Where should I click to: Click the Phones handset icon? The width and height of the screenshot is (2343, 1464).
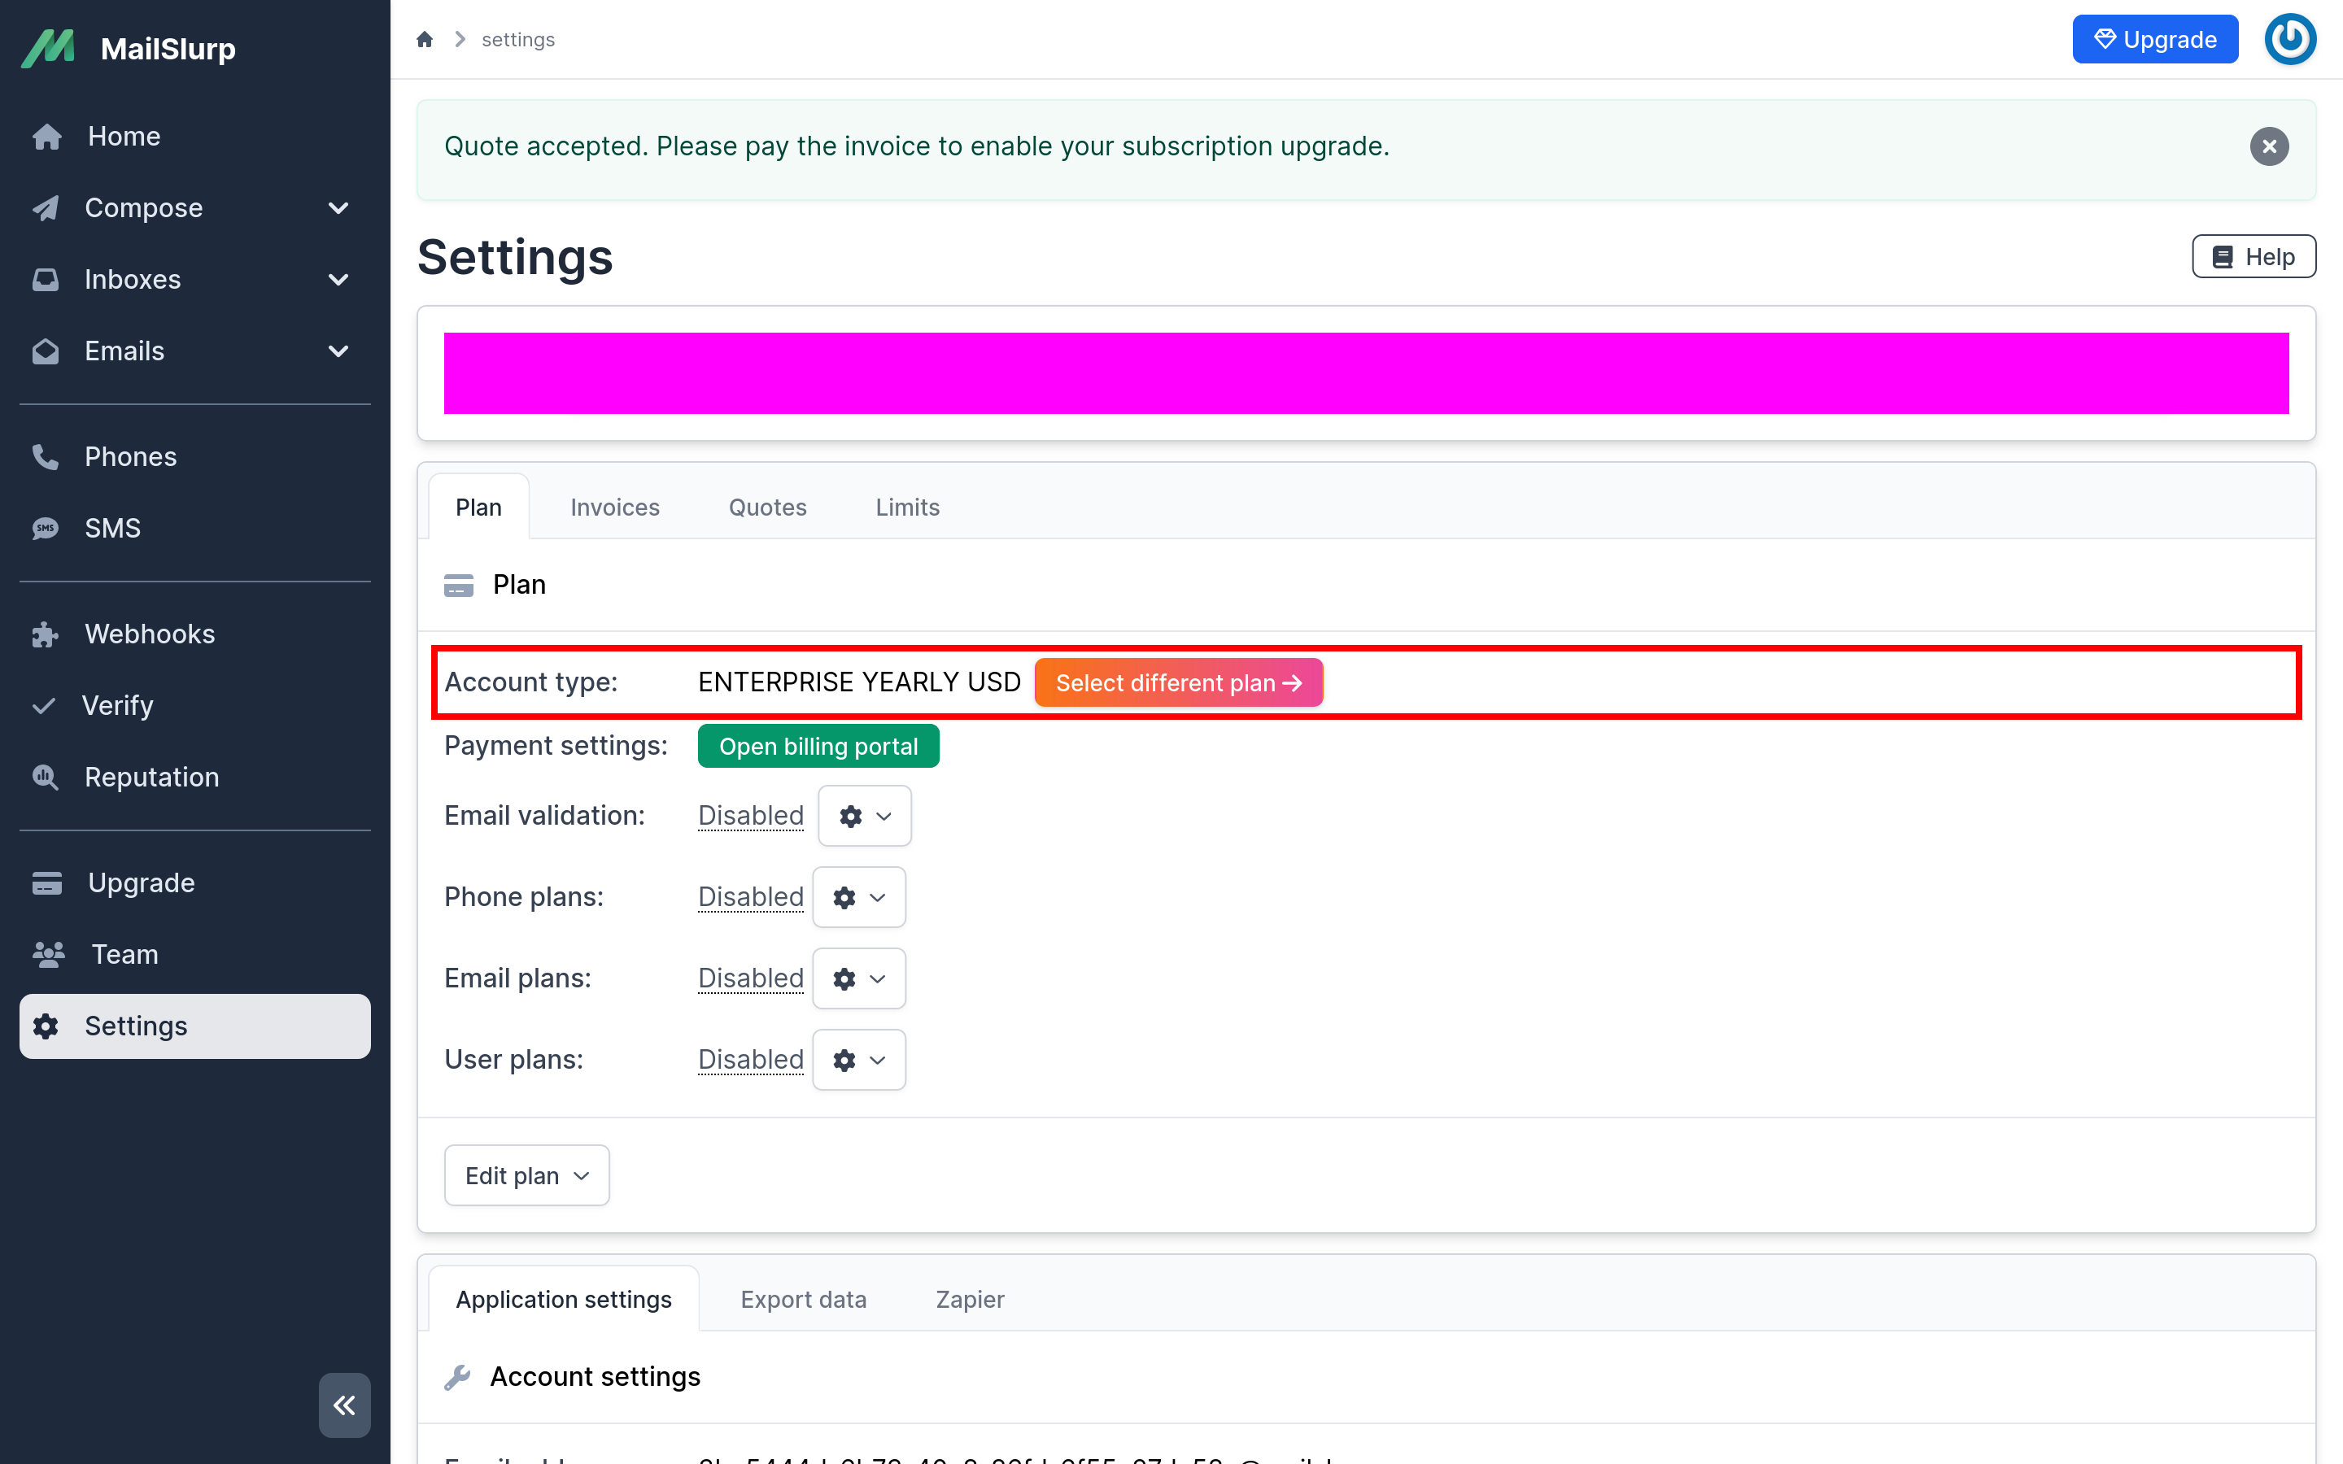[46, 457]
